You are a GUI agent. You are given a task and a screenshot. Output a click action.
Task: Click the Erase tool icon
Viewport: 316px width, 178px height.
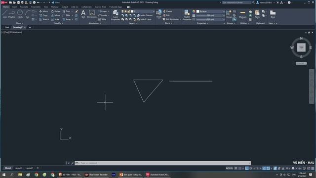(77, 11)
